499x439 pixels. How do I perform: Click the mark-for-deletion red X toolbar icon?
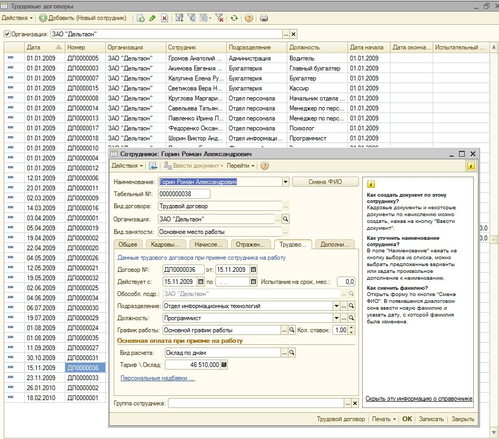[164, 18]
